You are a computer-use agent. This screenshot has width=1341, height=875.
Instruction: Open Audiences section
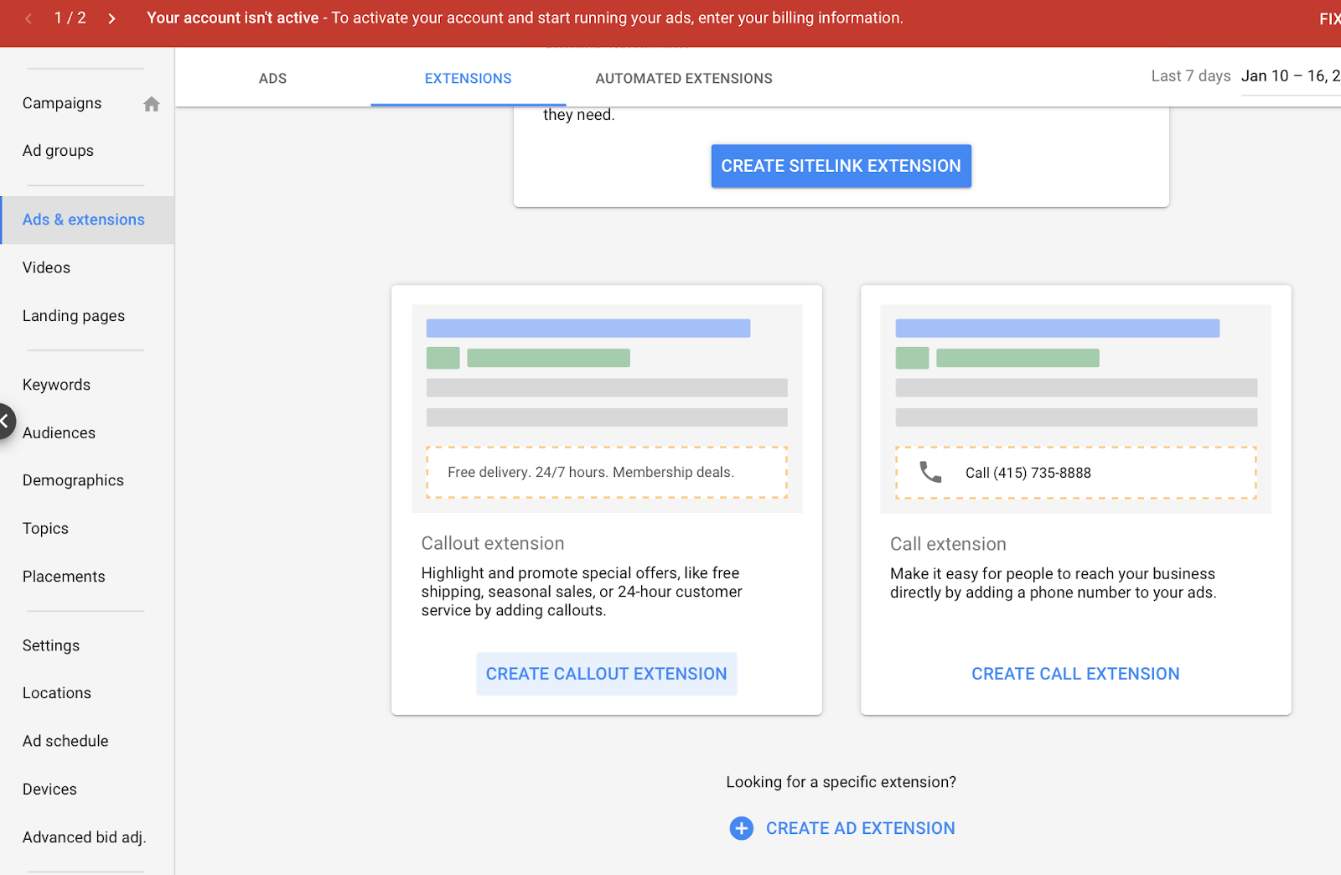59,432
